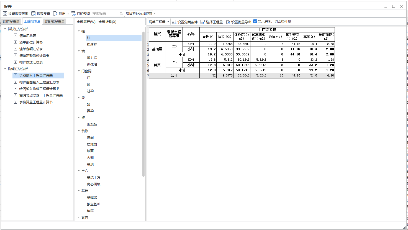
Task: Collapse the 柱 category group
Action: 79,31
